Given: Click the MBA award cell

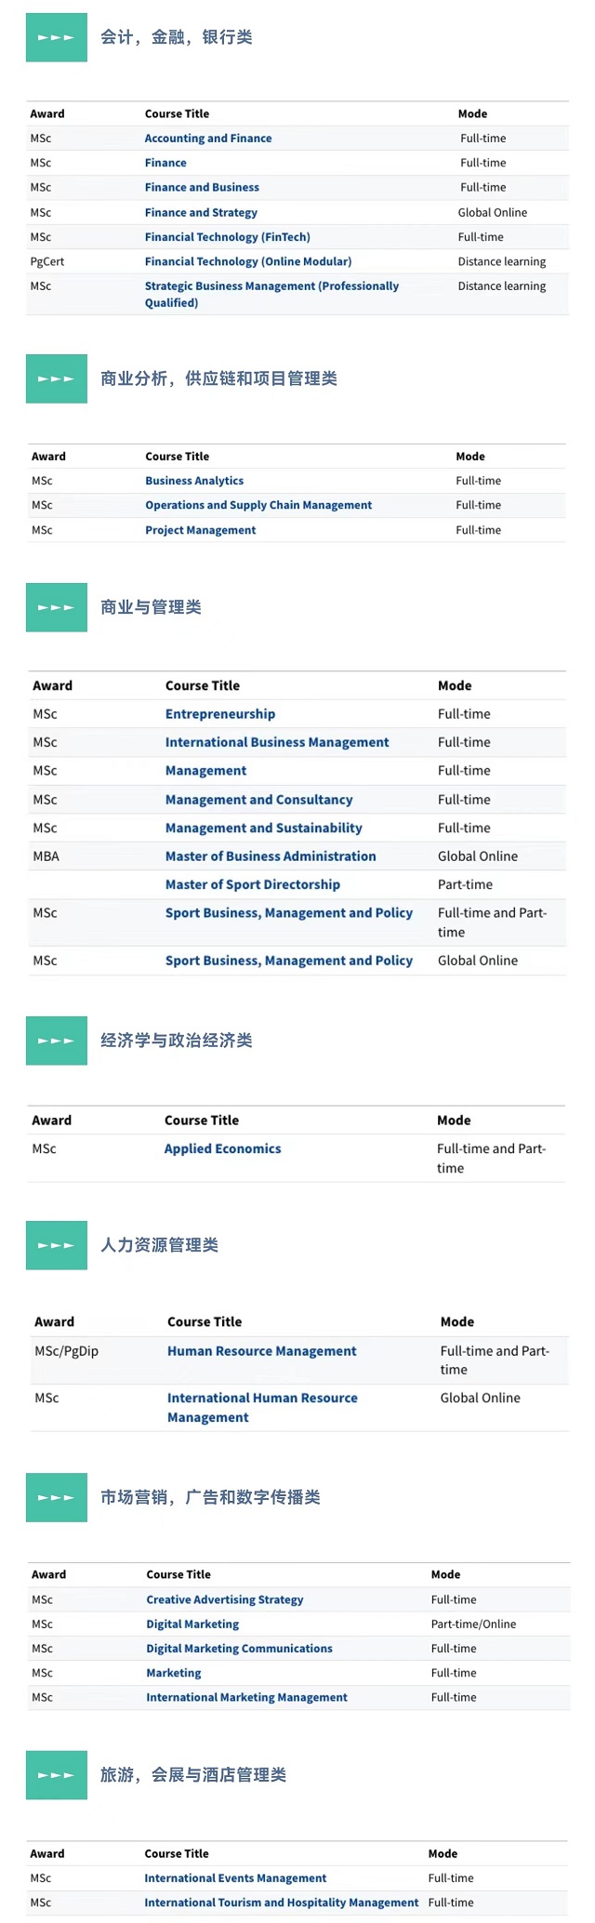Looking at the screenshot, I should (x=46, y=856).
